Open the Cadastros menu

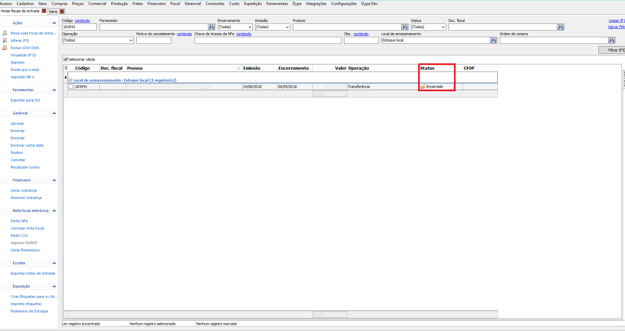pyautogui.click(x=25, y=4)
